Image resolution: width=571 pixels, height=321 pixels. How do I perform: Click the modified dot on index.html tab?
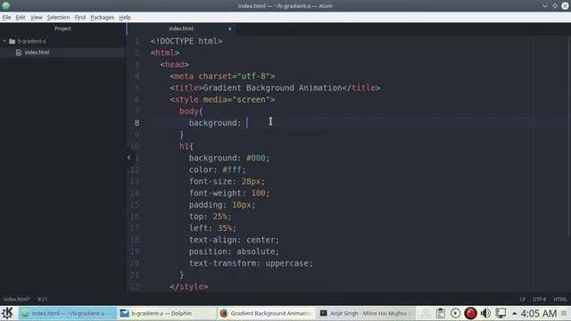pos(230,29)
